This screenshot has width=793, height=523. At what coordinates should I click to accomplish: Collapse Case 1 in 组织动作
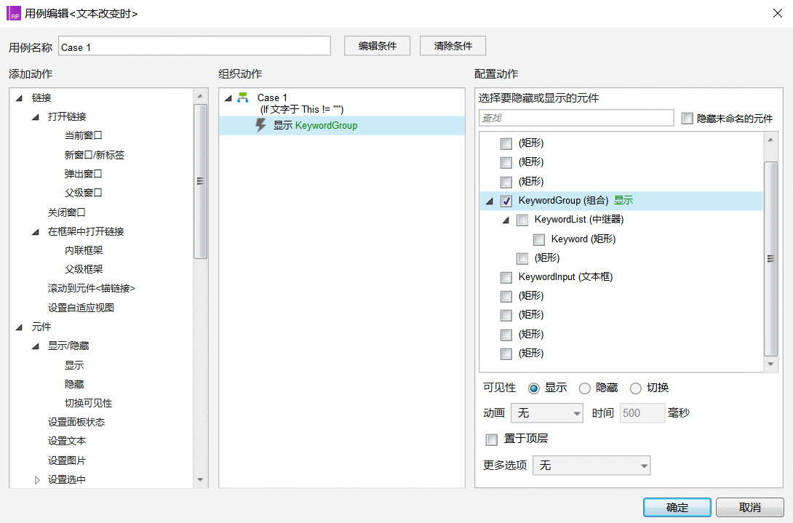pyautogui.click(x=228, y=98)
